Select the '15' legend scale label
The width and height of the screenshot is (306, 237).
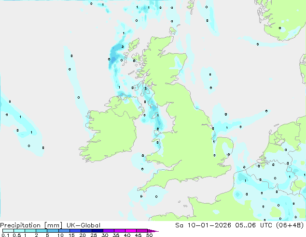point(71,235)
